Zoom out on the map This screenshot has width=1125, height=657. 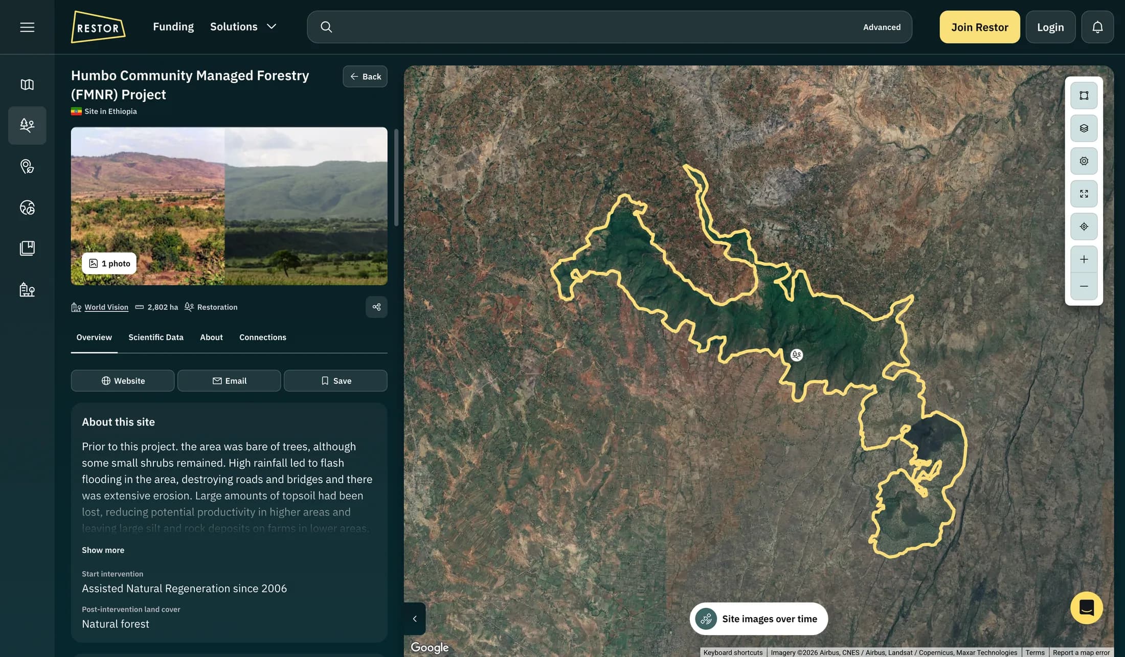pyautogui.click(x=1084, y=286)
